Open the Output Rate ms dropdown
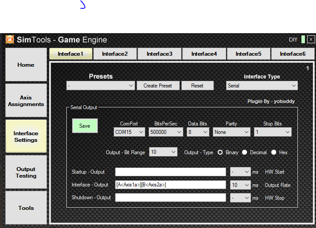316x228 pixels. [x=240, y=185]
